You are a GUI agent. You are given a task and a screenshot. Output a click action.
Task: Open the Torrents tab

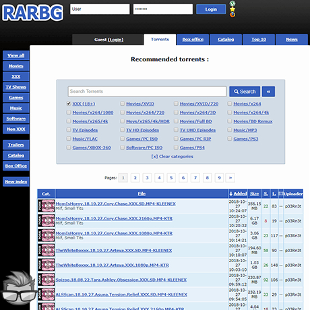(160, 40)
